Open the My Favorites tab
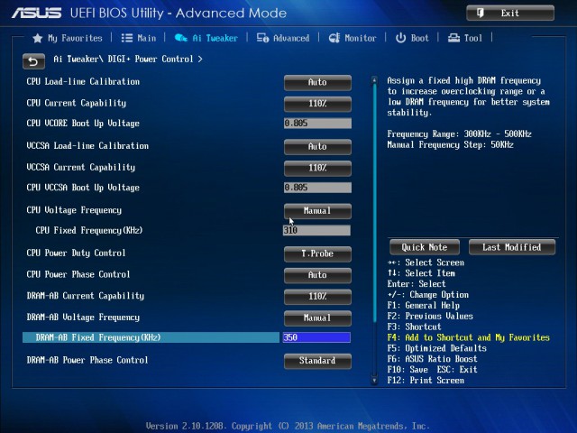This screenshot has height=433, width=577. (68, 38)
